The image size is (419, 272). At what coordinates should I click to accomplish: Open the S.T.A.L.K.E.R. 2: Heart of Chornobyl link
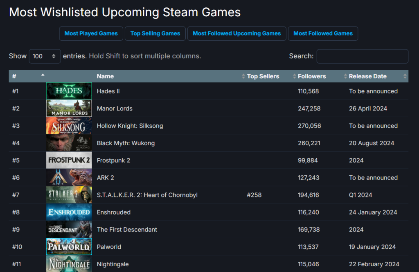pos(147,195)
